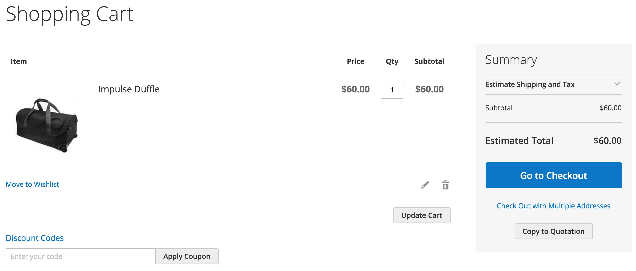Expand the Discount Codes section
This screenshot has width=636, height=271.
point(35,238)
